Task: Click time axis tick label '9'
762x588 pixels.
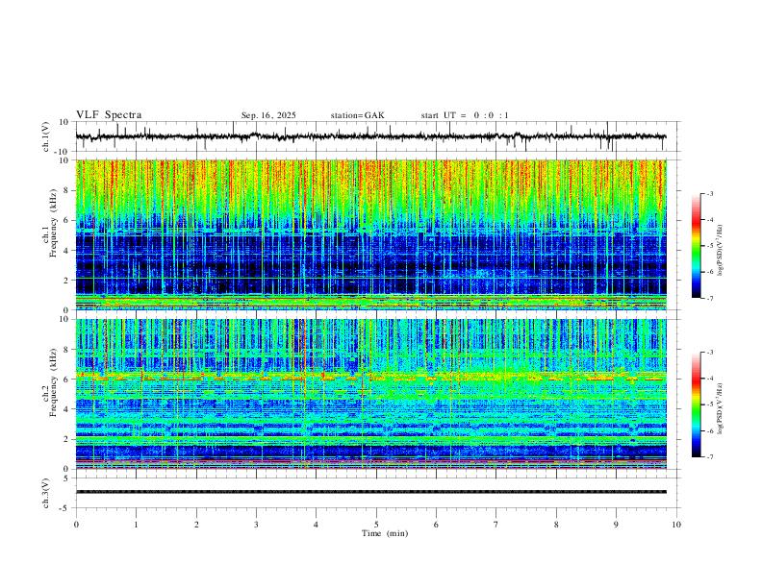Action: point(616,525)
